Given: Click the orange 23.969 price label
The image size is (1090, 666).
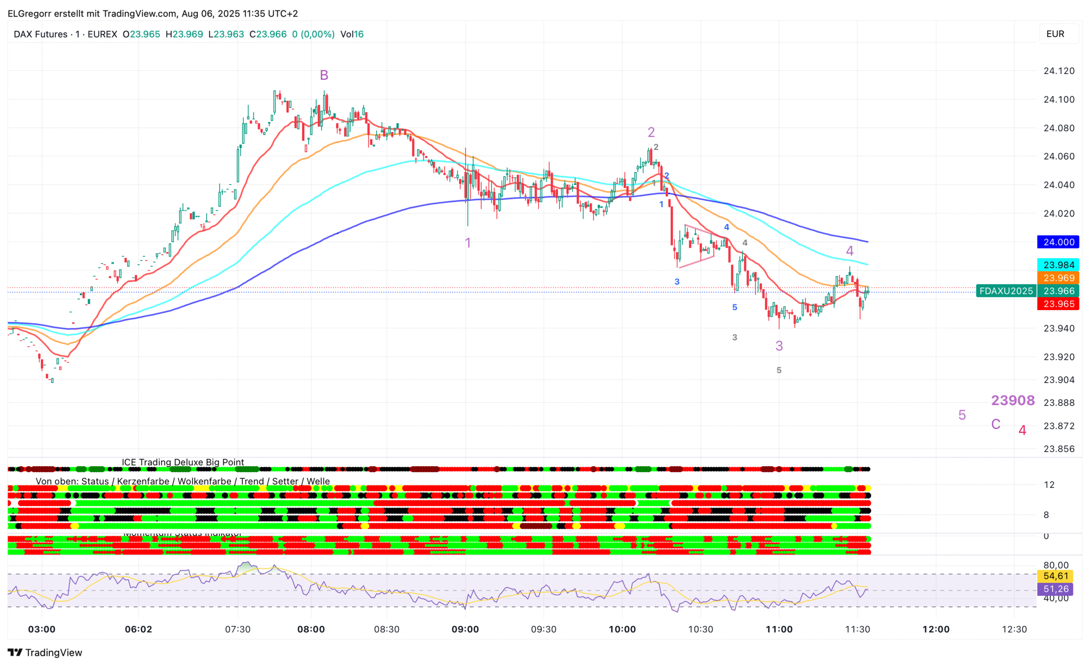Looking at the screenshot, I should [1058, 278].
